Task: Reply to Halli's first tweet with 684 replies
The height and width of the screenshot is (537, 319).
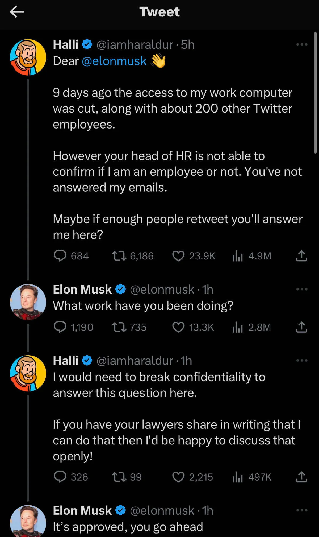Action: pos(60,256)
